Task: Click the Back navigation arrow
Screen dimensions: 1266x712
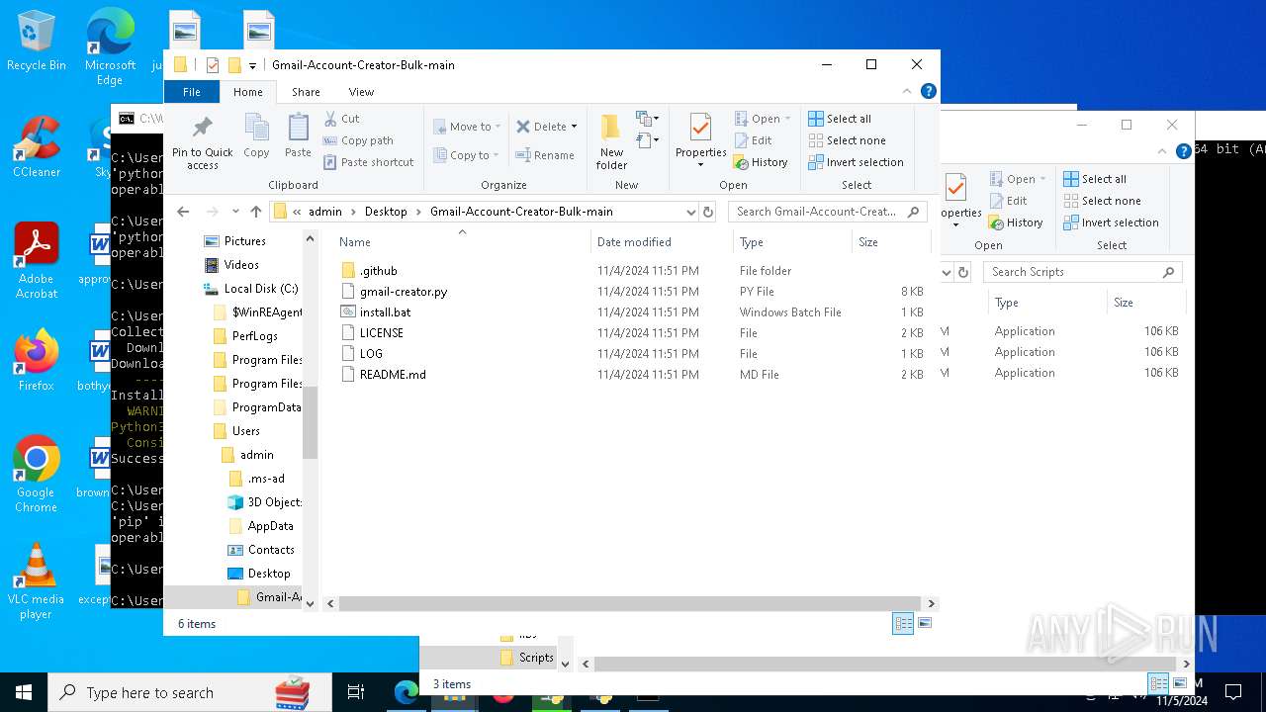Action: click(183, 212)
